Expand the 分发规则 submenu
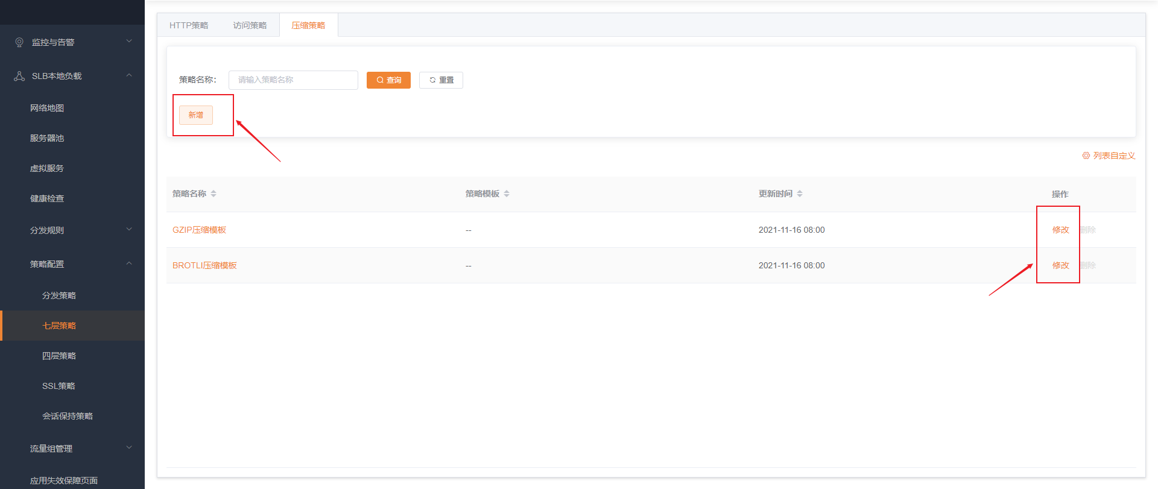The width and height of the screenshot is (1158, 489). [x=129, y=230]
